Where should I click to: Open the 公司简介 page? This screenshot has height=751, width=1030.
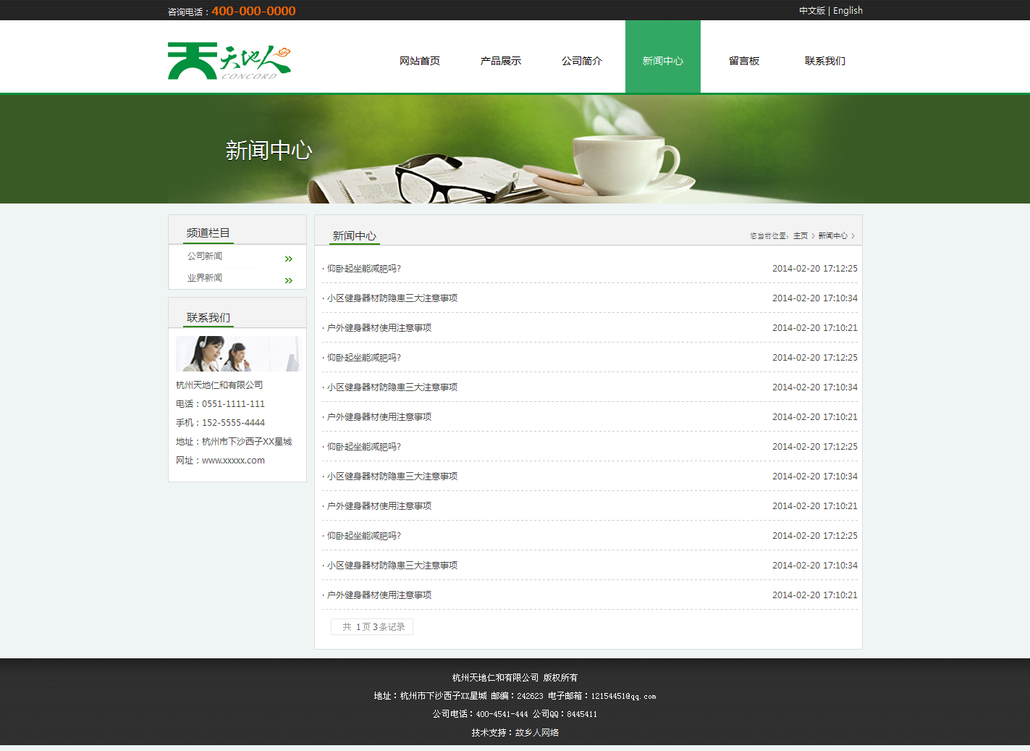coord(582,61)
